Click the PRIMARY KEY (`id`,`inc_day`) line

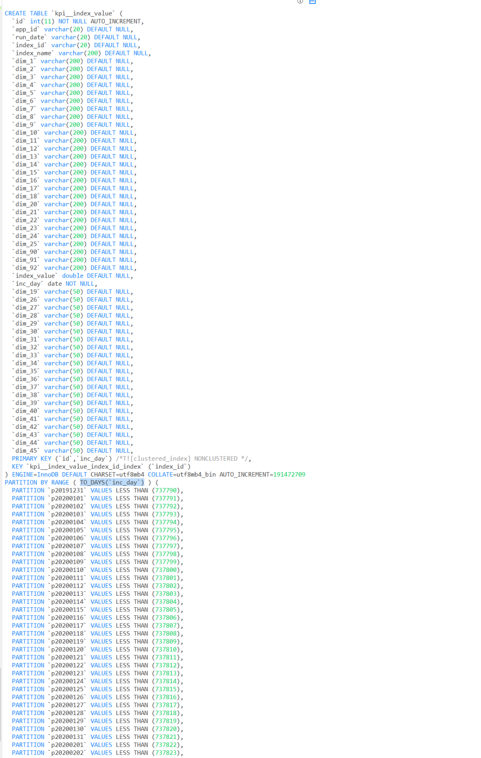[x=132, y=459]
